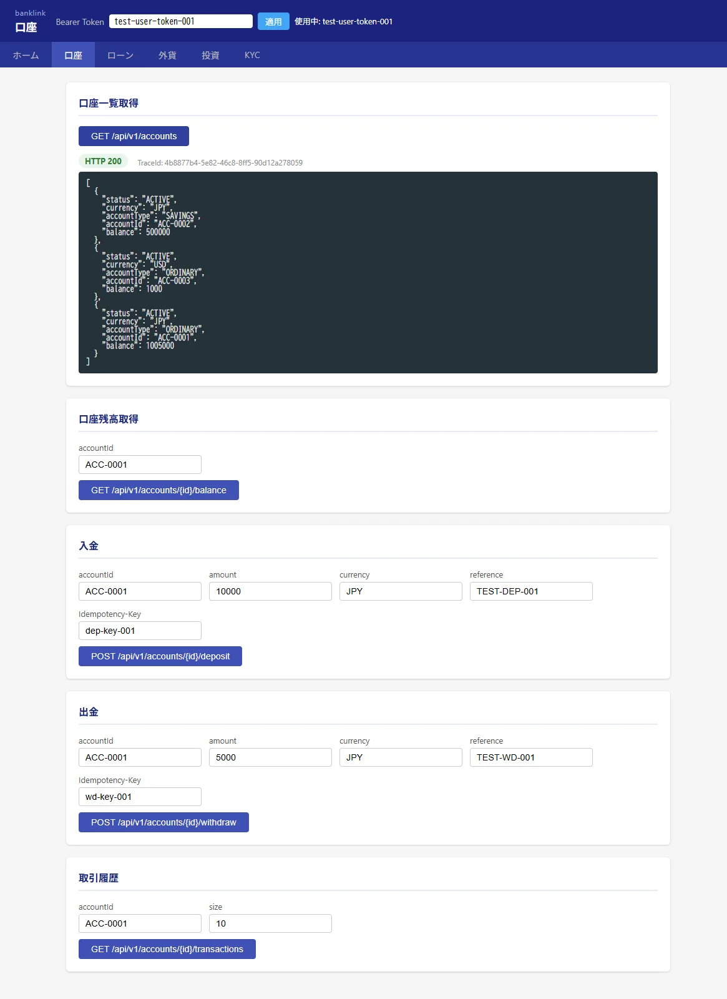Click the 口座一覧取得 heading

click(109, 103)
